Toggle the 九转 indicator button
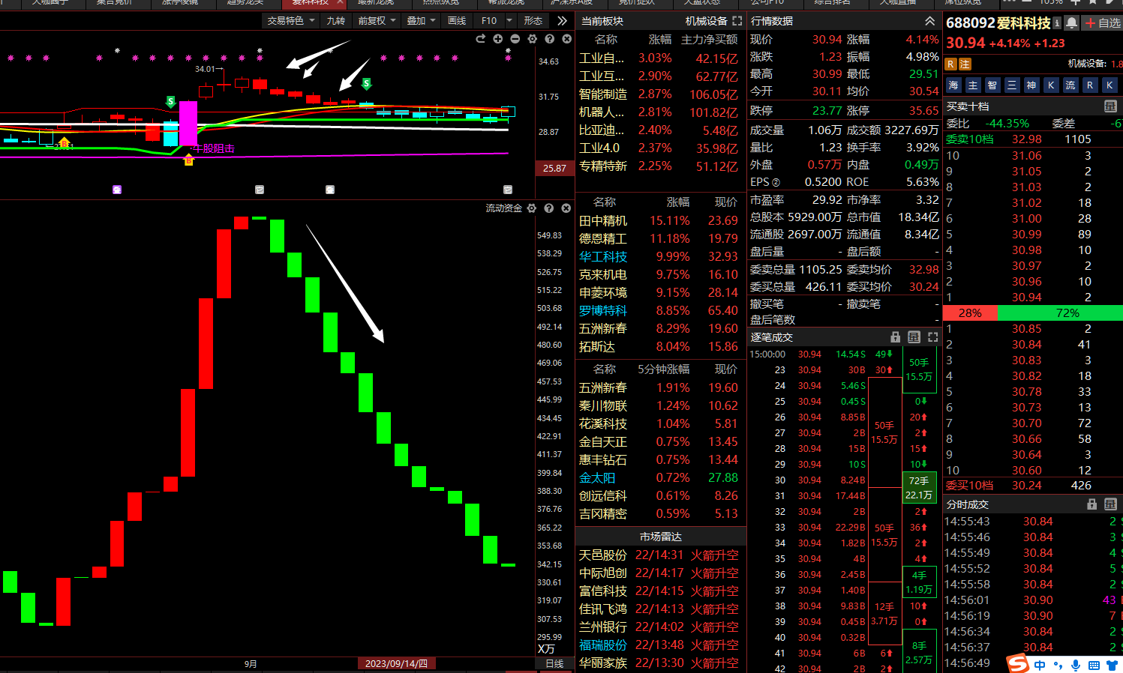Viewport: 1123px width, 673px height. click(336, 21)
